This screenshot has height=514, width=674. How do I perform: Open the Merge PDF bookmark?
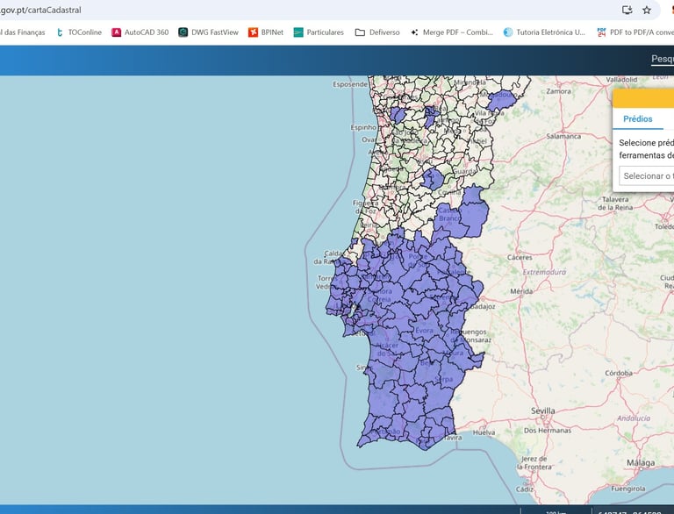[451, 32]
